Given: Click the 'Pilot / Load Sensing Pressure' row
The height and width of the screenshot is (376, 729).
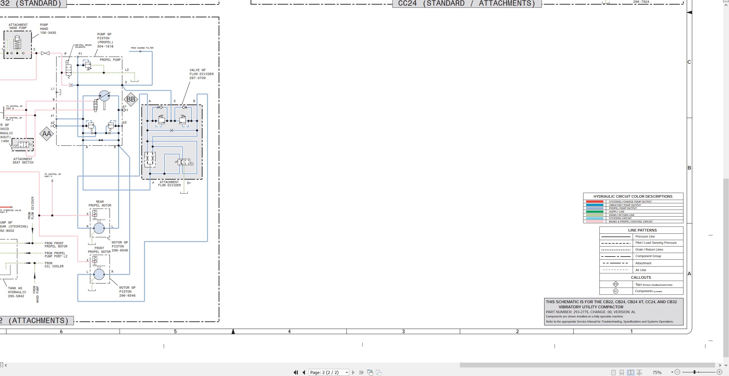Looking at the screenshot, I should pyautogui.click(x=641, y=243).
